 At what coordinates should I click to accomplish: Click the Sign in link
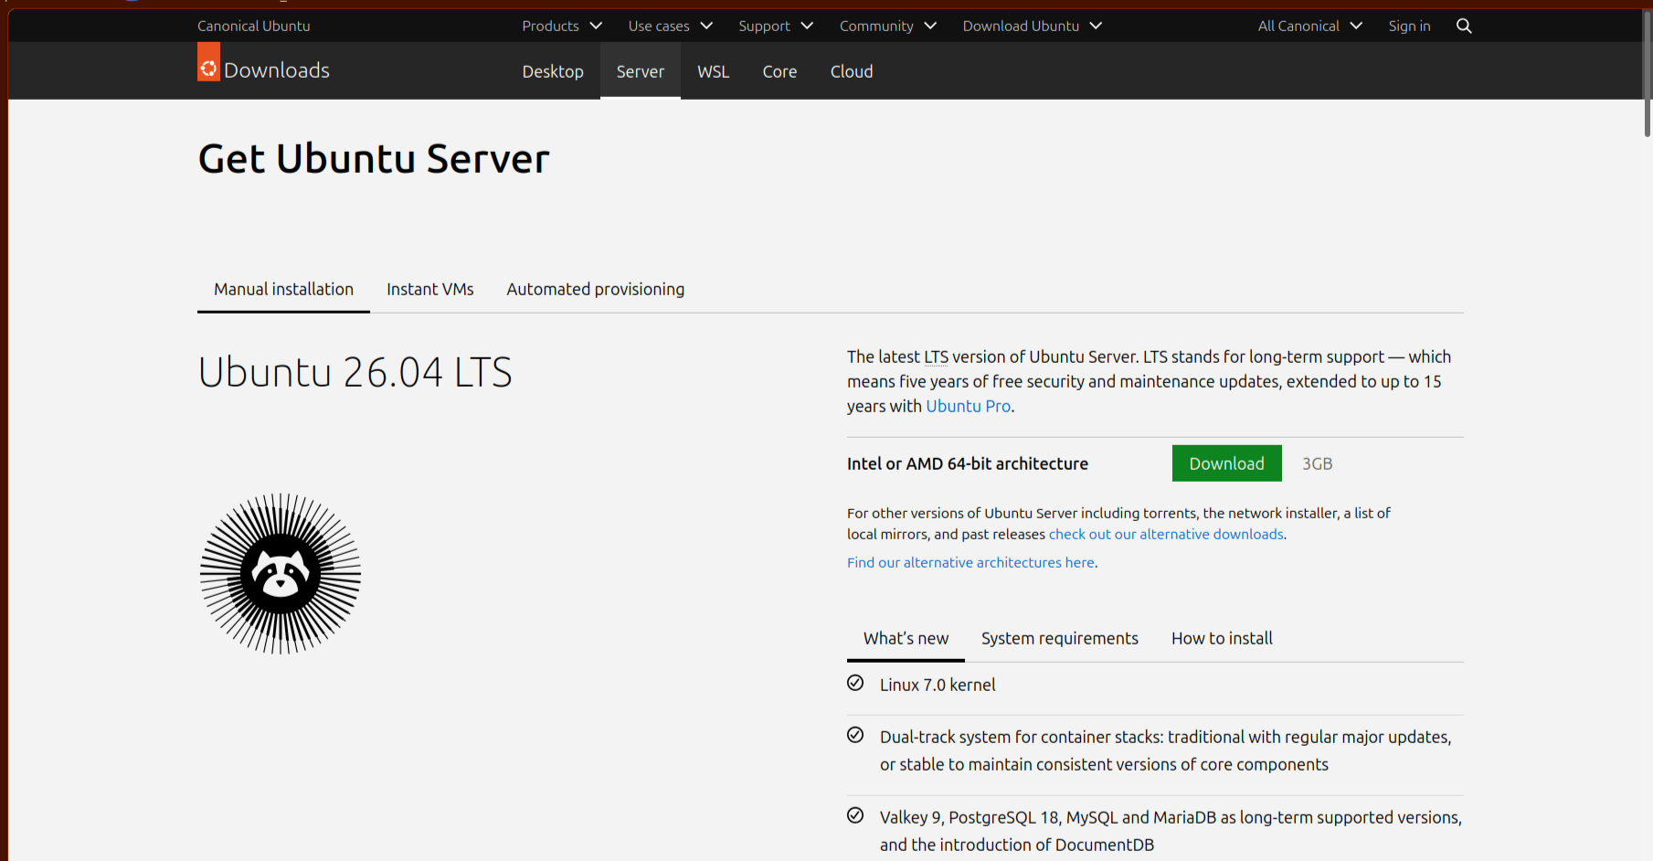coord(1409,26)
